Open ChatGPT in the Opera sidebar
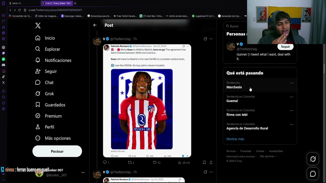The image size is (326, 183). pos(3,47)
